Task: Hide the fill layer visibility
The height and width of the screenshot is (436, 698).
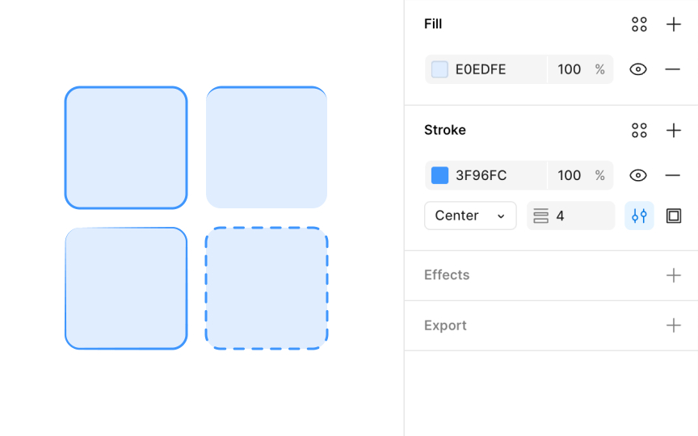Action: (x=638, y=69)
